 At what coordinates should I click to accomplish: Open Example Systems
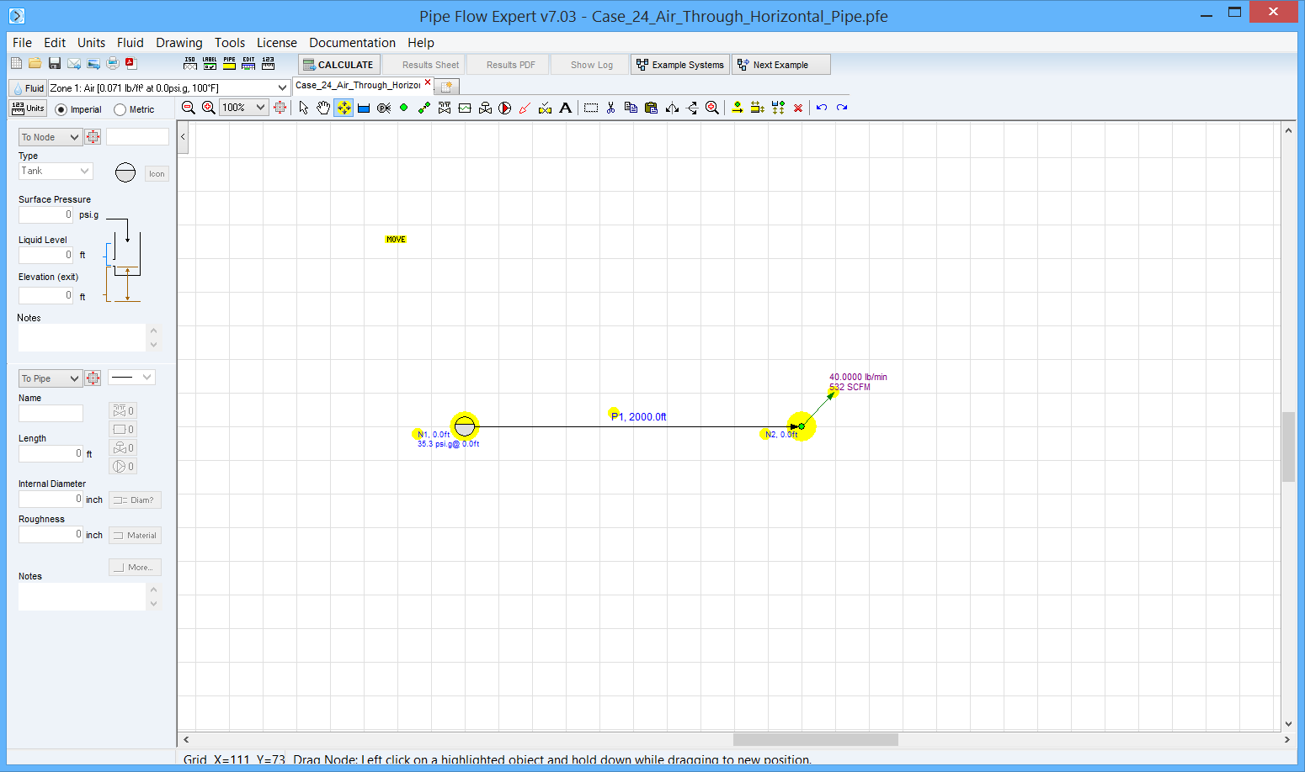(x=680, y=65)
